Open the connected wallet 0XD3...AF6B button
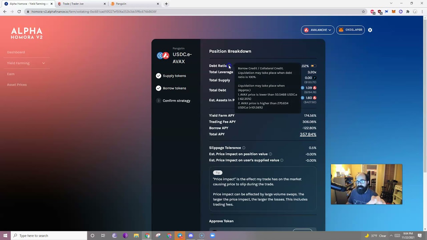The height and width of the screenshot is (240, 427). click(x=351, y=30)
